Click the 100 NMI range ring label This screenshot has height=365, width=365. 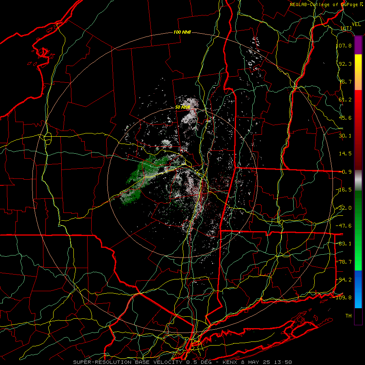[182, 32]
